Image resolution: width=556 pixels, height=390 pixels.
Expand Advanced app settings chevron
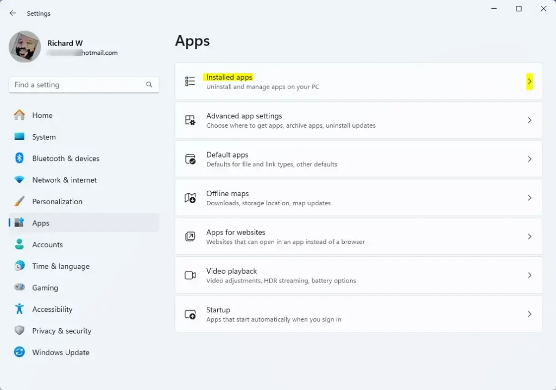(x=529, y=120)
